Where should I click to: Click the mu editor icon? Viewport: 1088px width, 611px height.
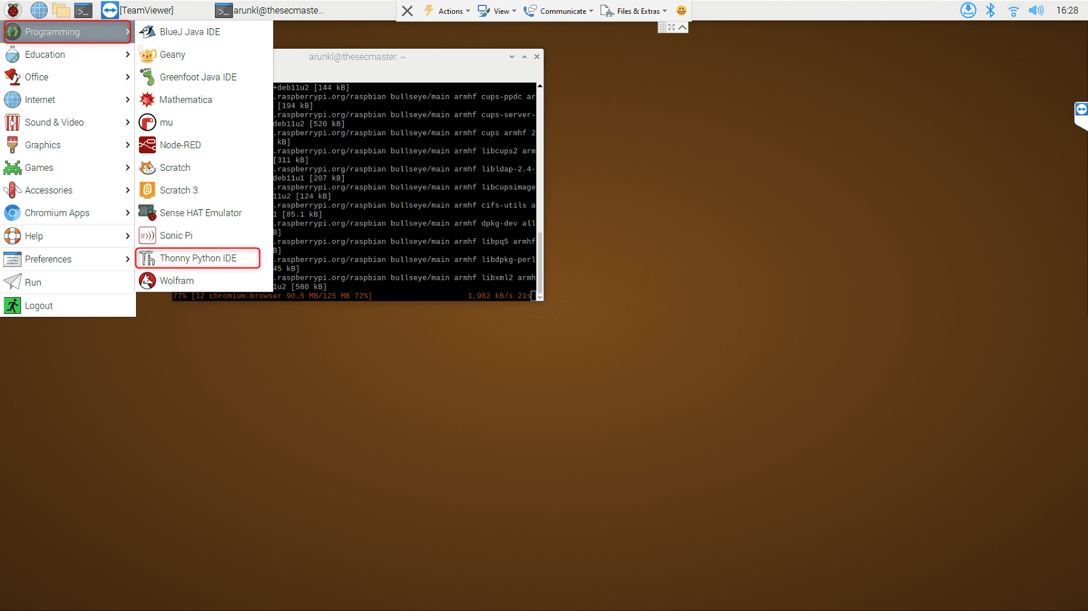pyautogui.click(x=147, y=123)
